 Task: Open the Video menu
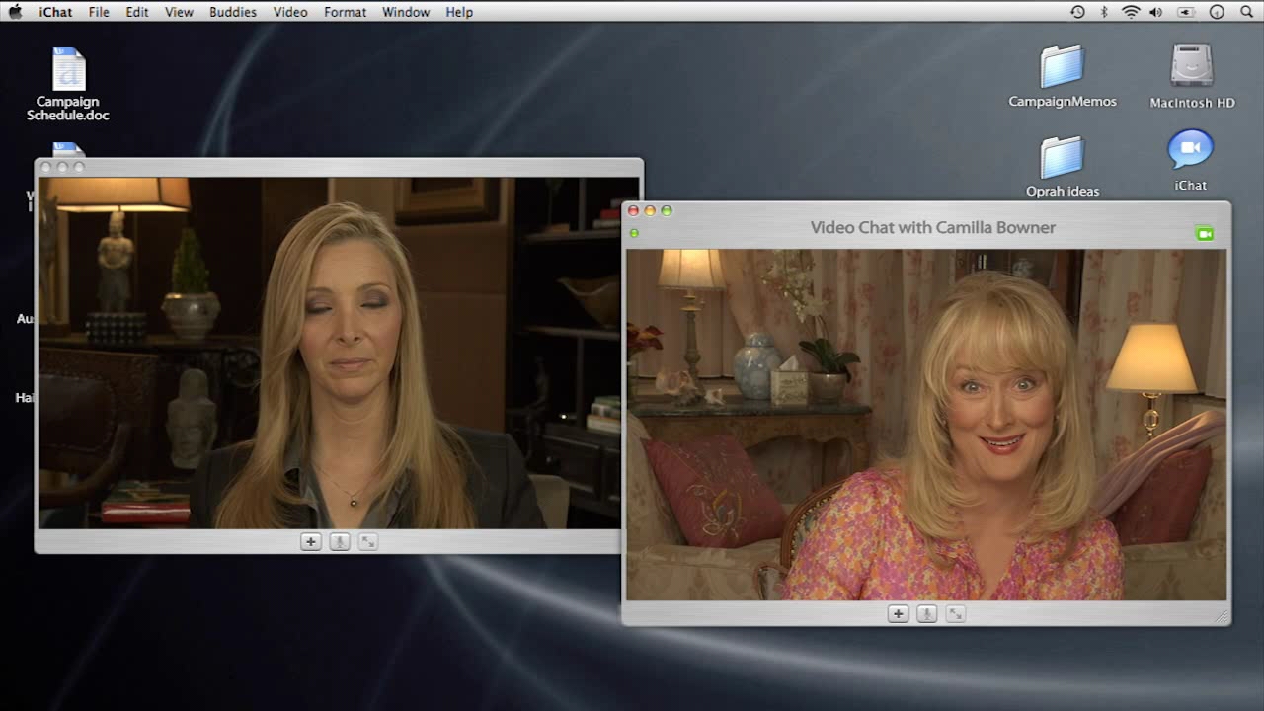[x=290, y=12]
